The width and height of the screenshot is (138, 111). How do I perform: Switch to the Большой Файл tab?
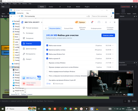(x=69, y=28)
